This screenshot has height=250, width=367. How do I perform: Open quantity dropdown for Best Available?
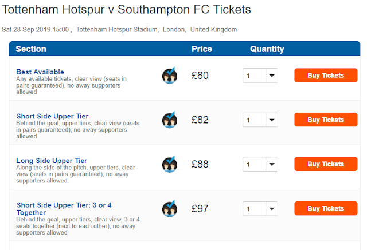[260, 76]
